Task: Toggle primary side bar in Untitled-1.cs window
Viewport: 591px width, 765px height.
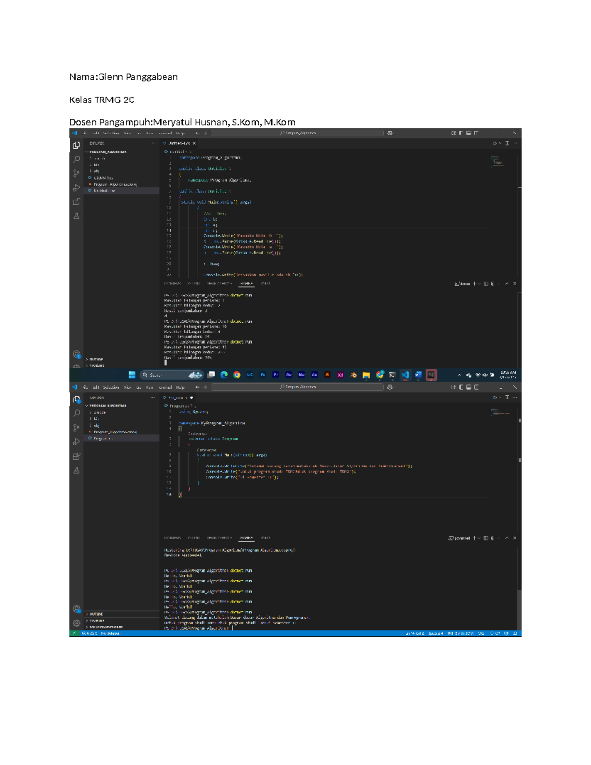Action: tap(461, 133)
